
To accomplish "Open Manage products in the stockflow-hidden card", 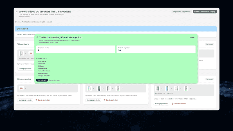I will coord(161,103).
